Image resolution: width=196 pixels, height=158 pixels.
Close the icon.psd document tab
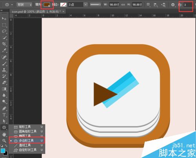coord(64,11)
